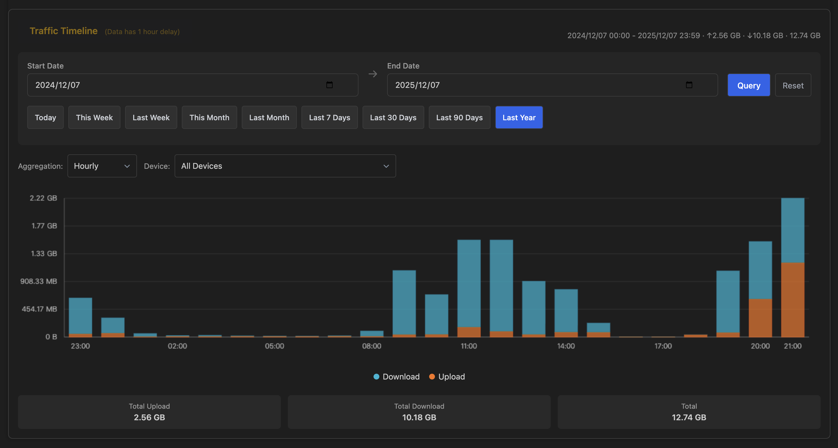Viewport: 838px width, 448px height.
Task: Toggle the Download series visibility in the legend
Action: [x=396, y=377]
